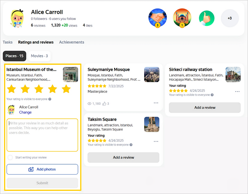Viewport: 248px width, 194px height.
Task: Select the Movies filter chip
Action: click(39, 56)
